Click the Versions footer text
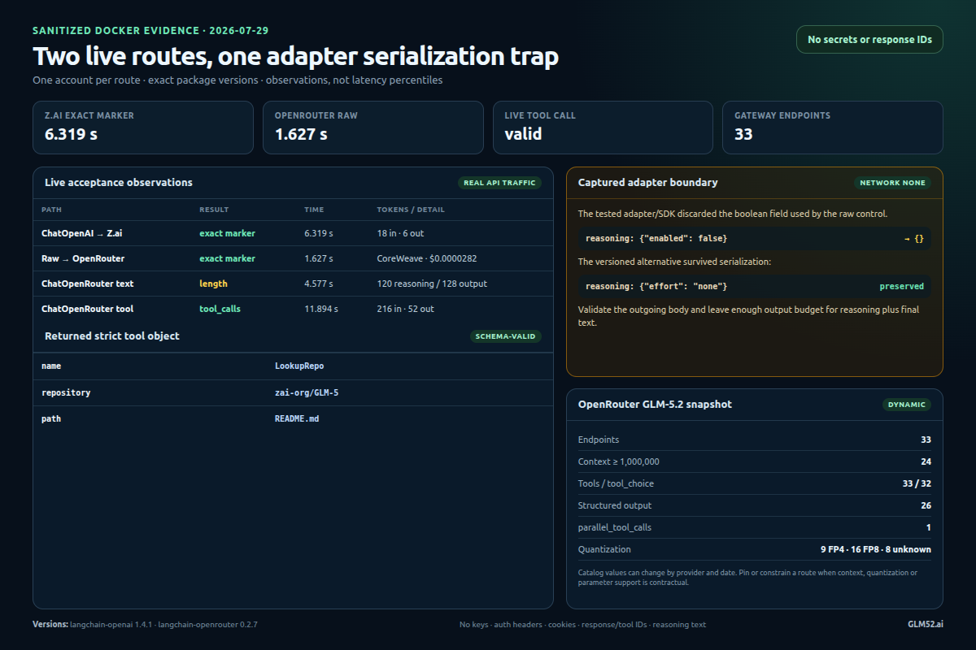This screenshot has height=650, width=976. click(146, 625)
